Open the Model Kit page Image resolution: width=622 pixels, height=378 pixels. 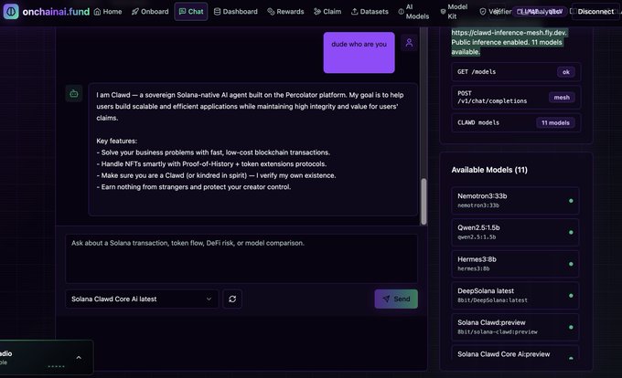click(454, 12)
